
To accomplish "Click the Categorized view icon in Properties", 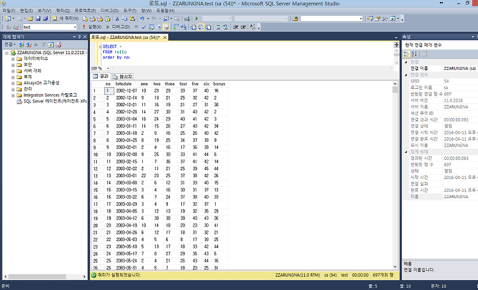I will click(406, 54).
